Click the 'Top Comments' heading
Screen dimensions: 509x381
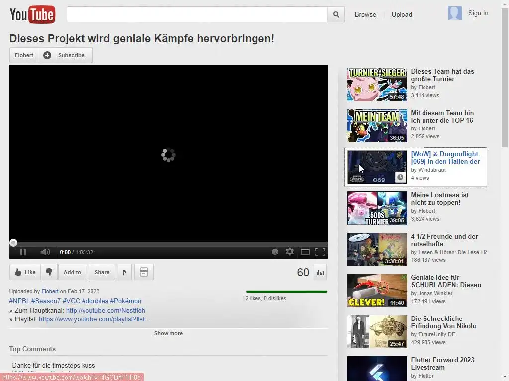click(x=32, y=349)
